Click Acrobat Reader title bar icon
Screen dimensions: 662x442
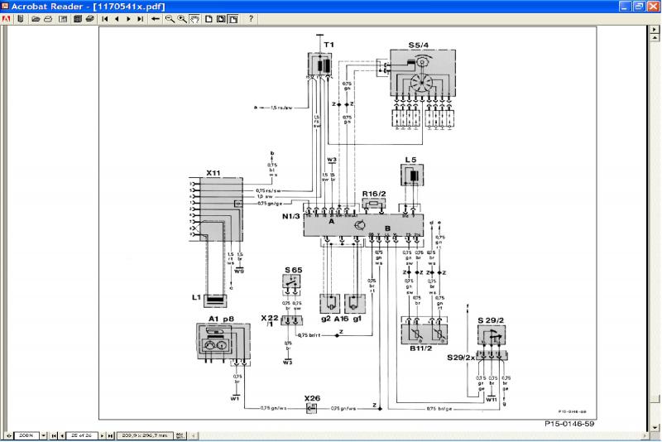[5, 6]
